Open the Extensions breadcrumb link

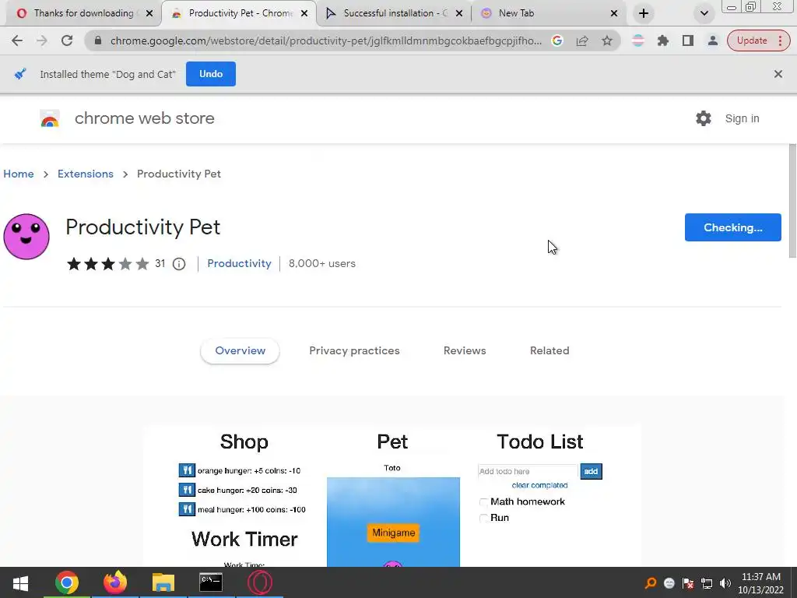coord(86,174)
